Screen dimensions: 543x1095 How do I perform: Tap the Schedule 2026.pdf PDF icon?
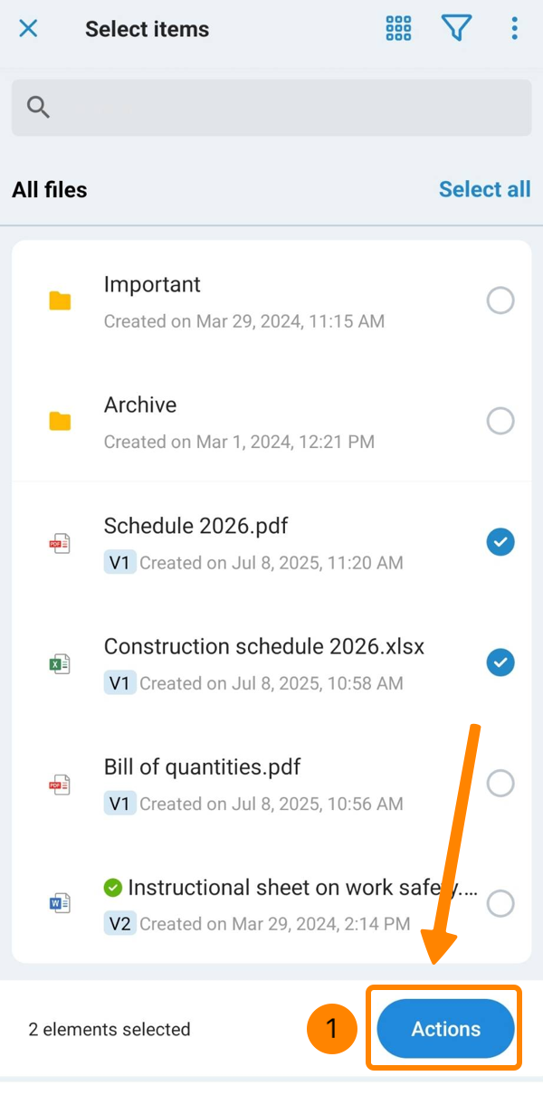[60, 543]
